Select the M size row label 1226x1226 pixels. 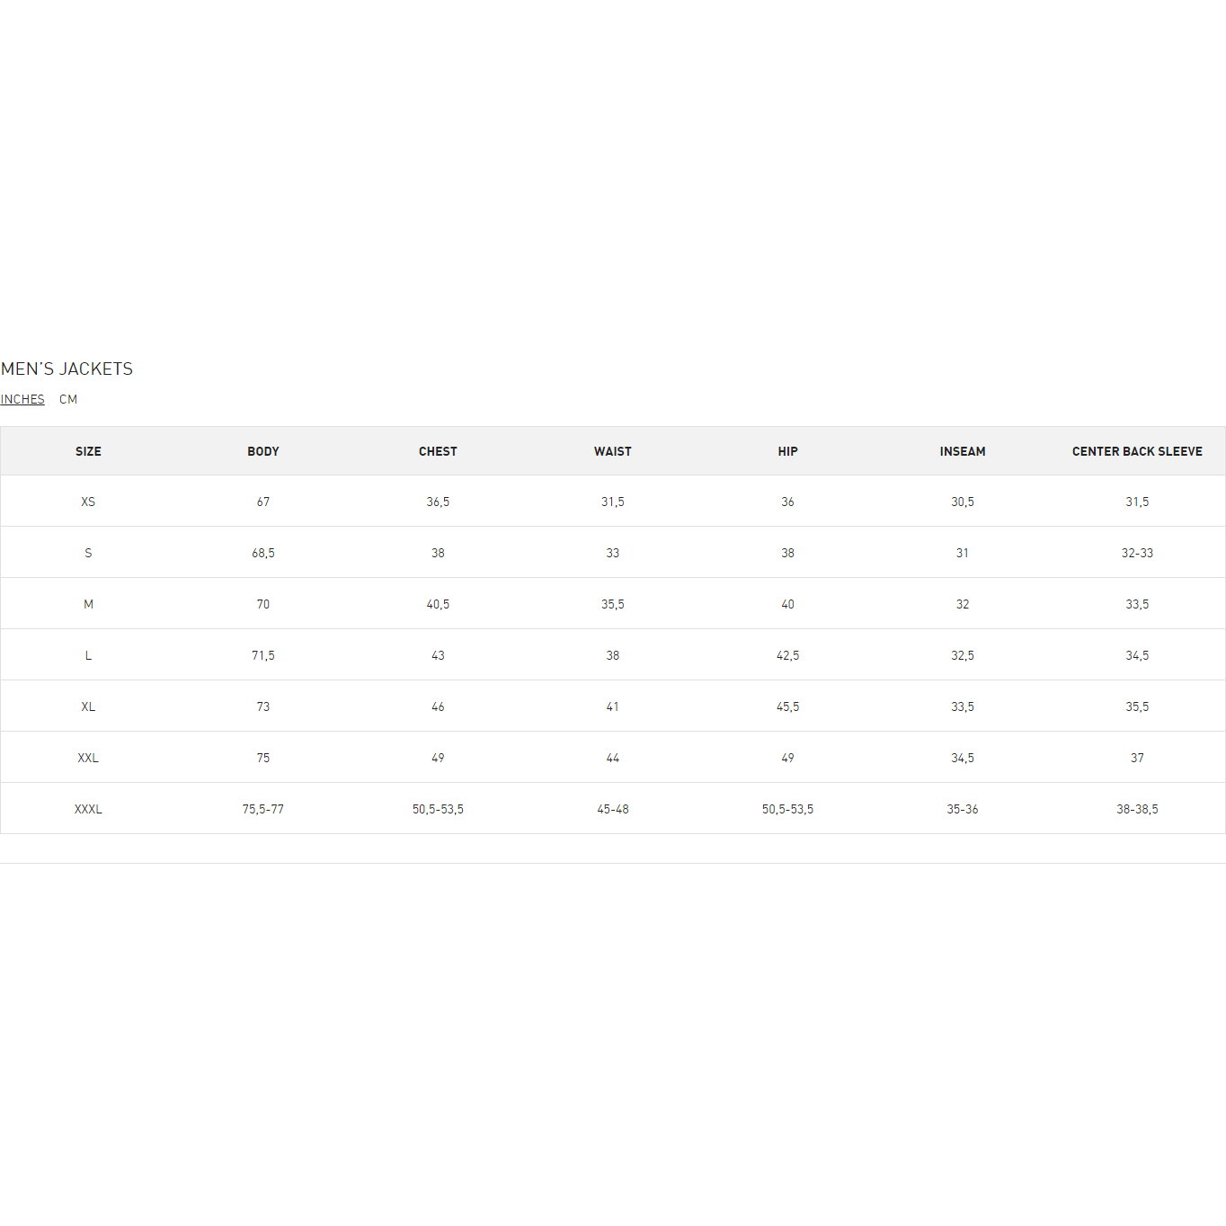88,604
